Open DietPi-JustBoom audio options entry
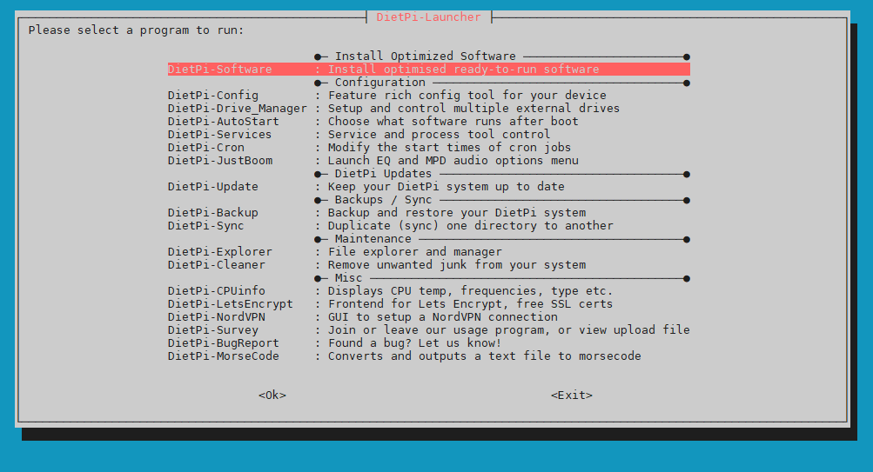The height and width of the screenshot is (472, 873). tap(429, 161)
